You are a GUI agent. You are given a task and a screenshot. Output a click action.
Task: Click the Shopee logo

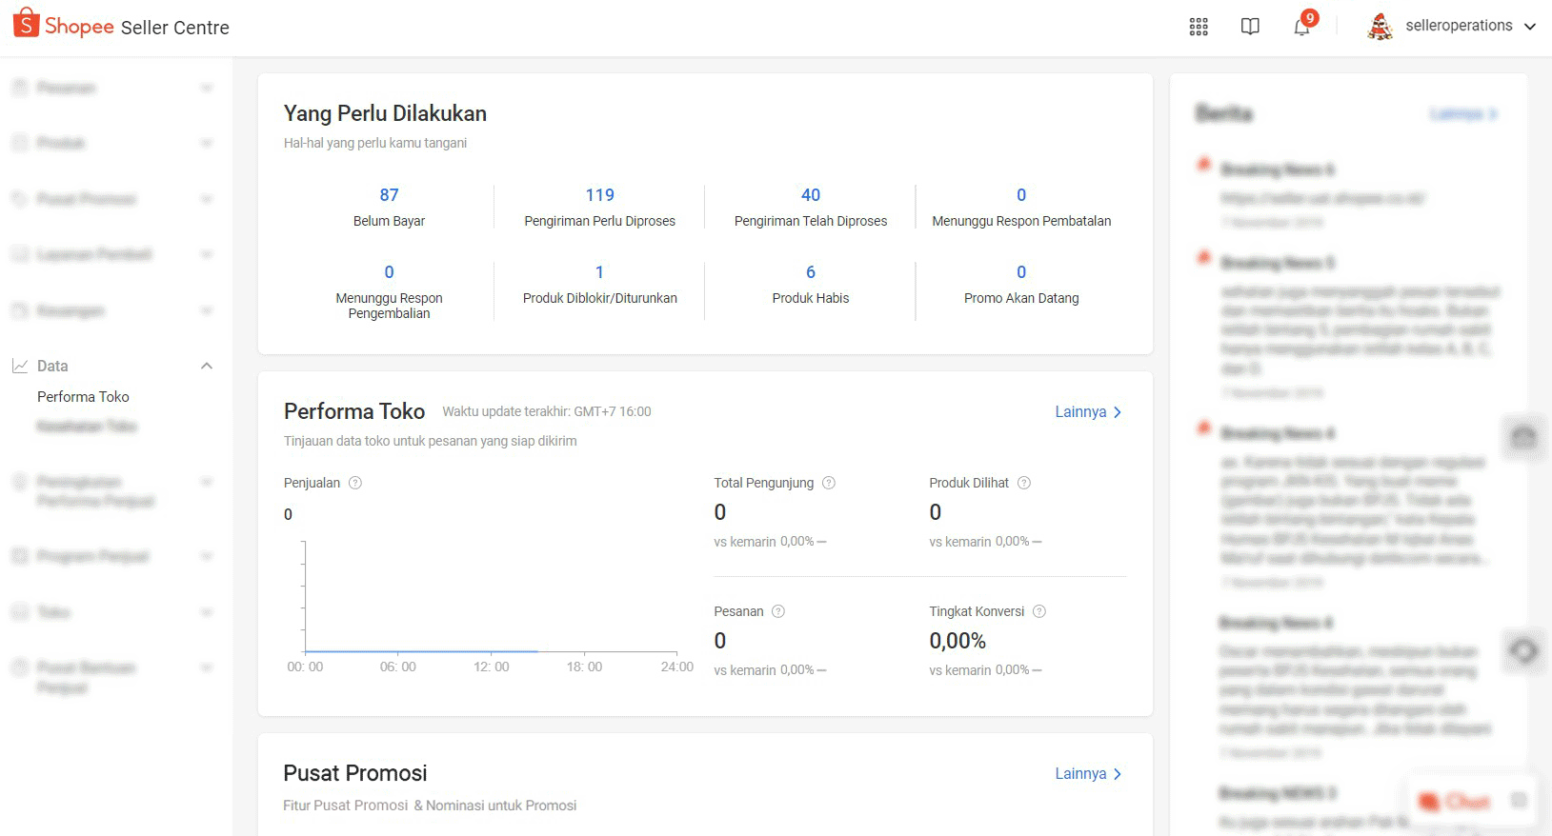65,26
